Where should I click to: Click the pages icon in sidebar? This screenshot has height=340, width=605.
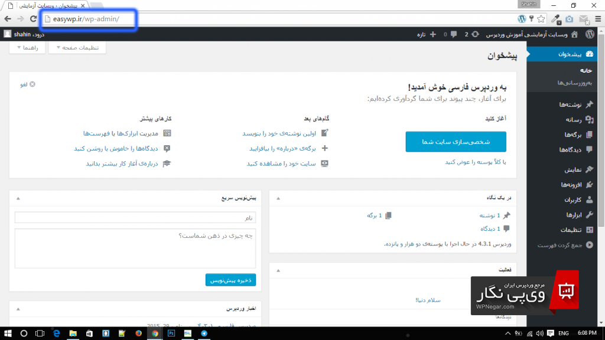(x=589, y=135)
